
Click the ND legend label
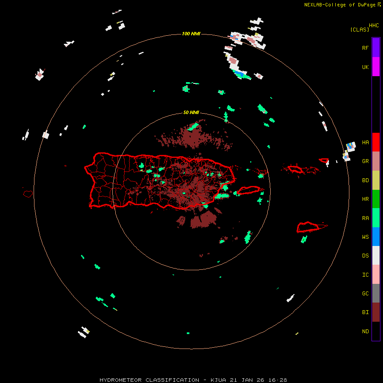[x=365, y=332]
